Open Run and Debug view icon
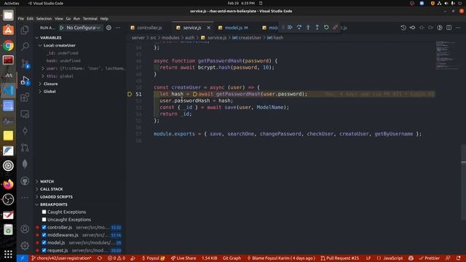The height and width of the screenshot is (262, 466). (x=25, y=81)
